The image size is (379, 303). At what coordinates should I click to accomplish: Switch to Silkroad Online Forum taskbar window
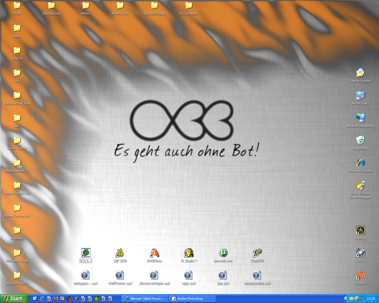click(145, 299)
